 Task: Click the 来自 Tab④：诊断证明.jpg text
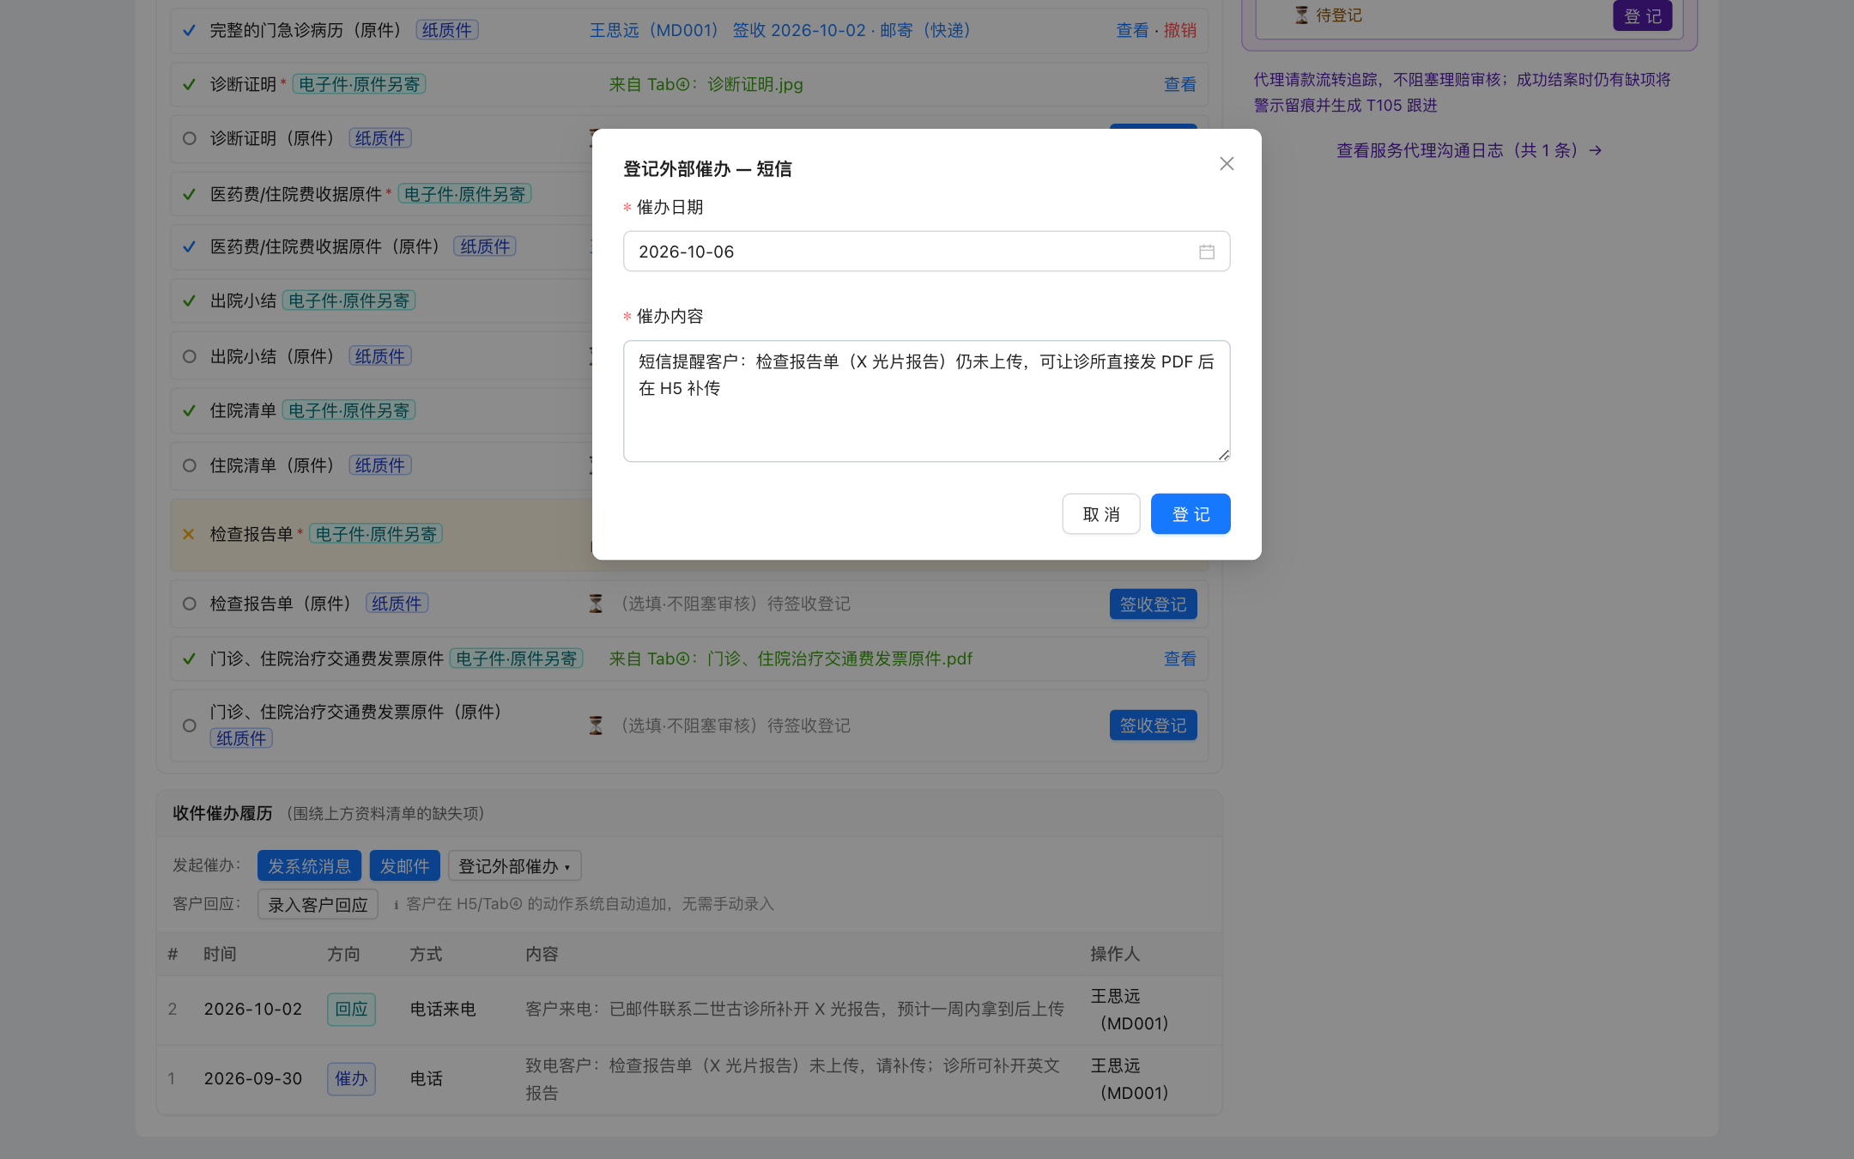(x=706, y=84)
